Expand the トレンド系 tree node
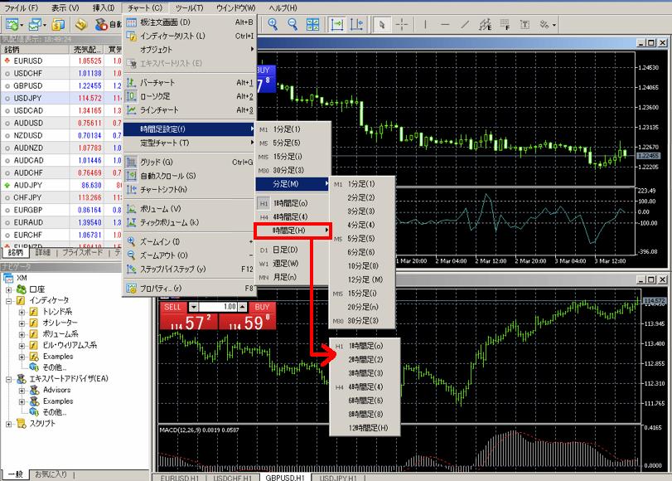This screenshot has width=672, height=481. 22,312
